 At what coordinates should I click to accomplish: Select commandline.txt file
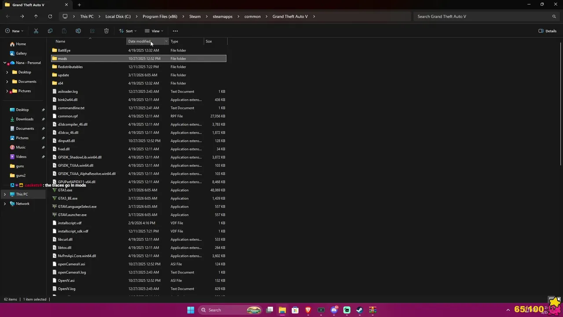coord(139,108)
